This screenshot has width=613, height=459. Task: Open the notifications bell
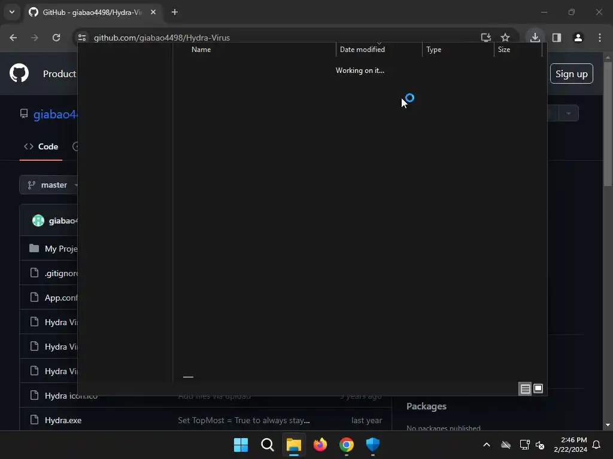tap(597, 445)
